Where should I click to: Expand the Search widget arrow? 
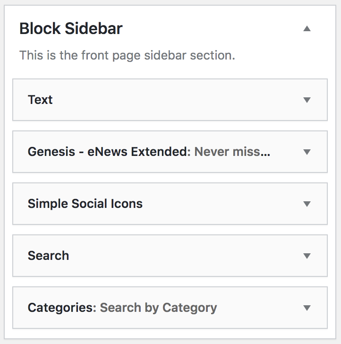[x=307, y=256]
